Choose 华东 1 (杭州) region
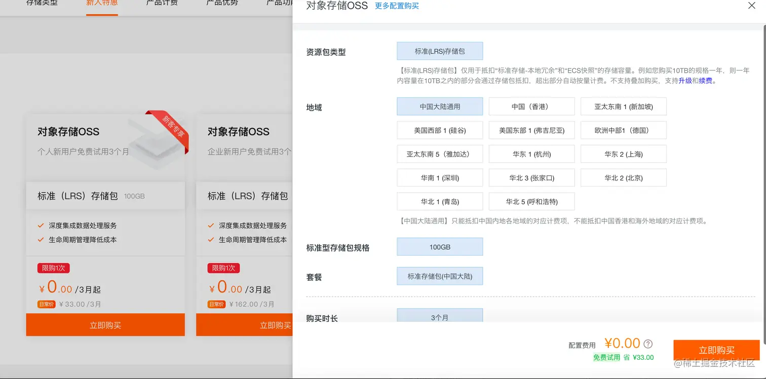Viewport: 766px width, 379px height. [x=531, y=154]
